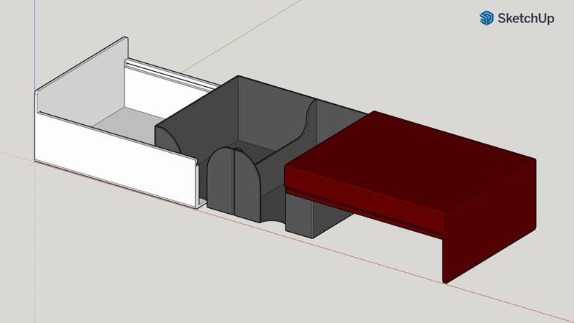The height and width of the screenshot is (323, 574).
Task: Click the SketchUp wordmark text
Action: tap(526, 19)
